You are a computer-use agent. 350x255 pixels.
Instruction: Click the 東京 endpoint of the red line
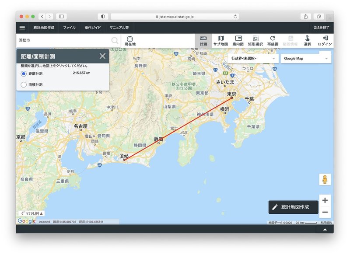pos(232,98)
